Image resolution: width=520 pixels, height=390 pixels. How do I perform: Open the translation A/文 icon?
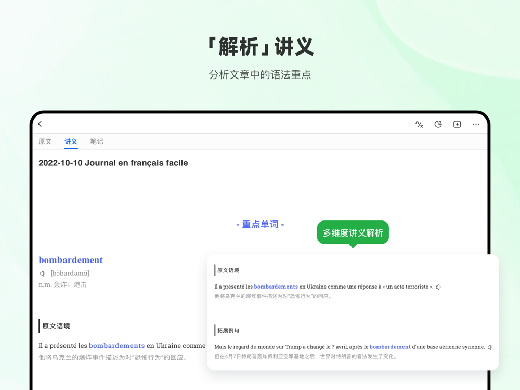419,124
